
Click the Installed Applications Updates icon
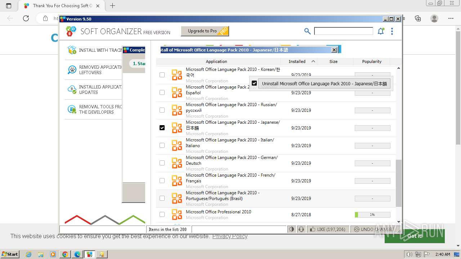(72, 90)
